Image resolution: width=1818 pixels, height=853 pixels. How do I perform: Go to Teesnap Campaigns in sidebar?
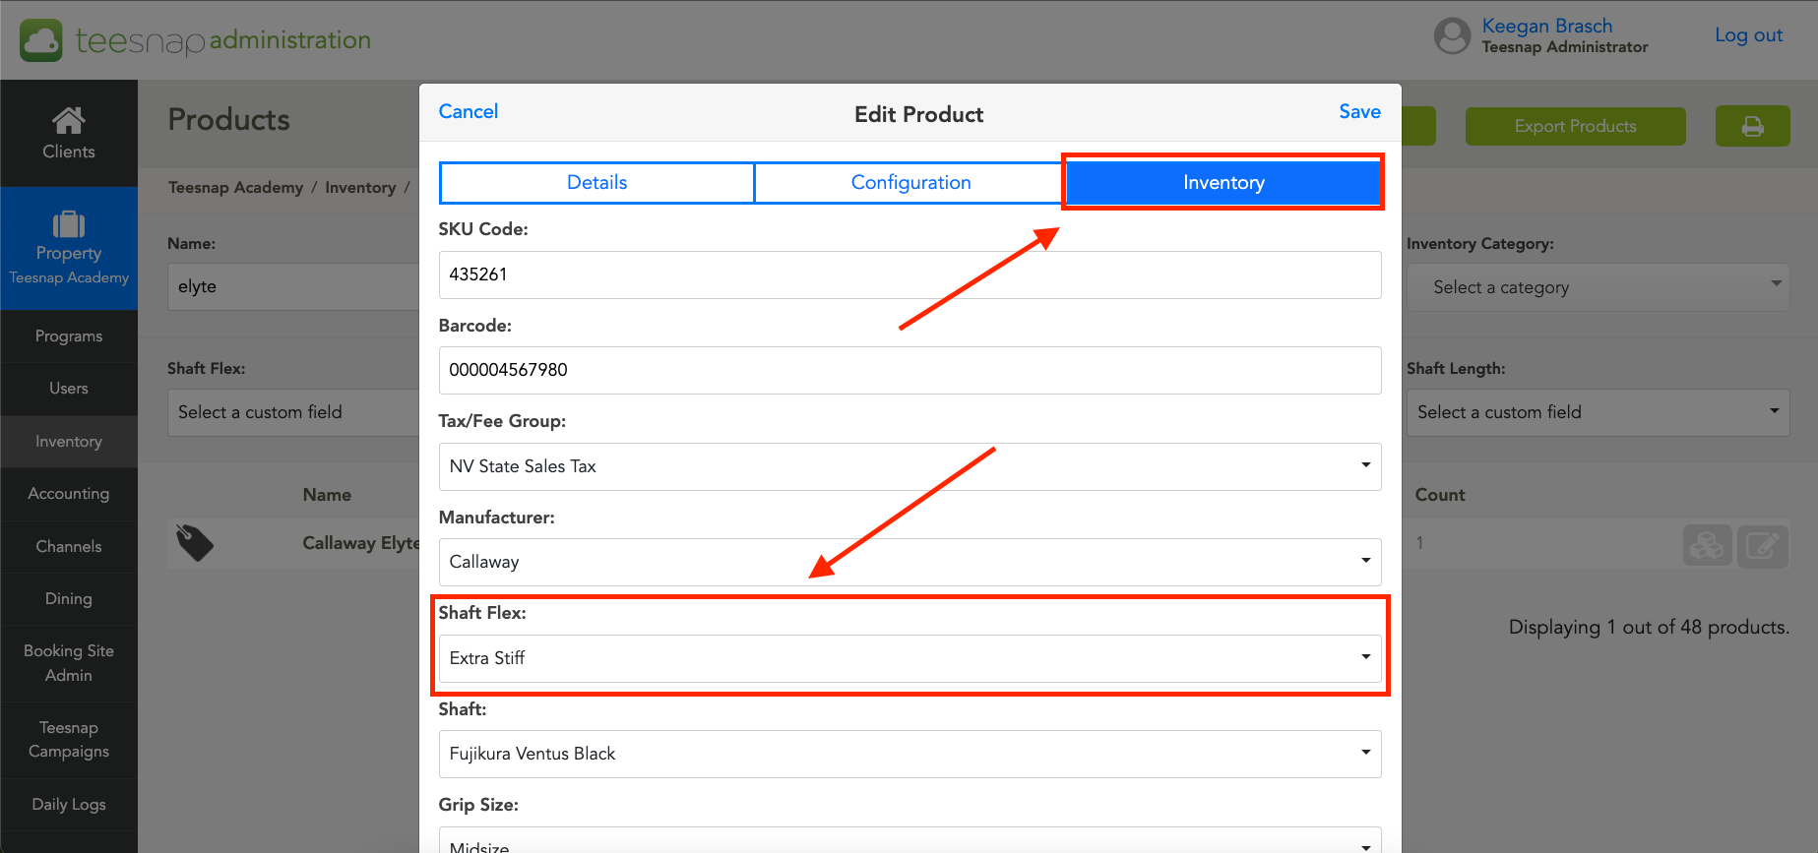69,740
